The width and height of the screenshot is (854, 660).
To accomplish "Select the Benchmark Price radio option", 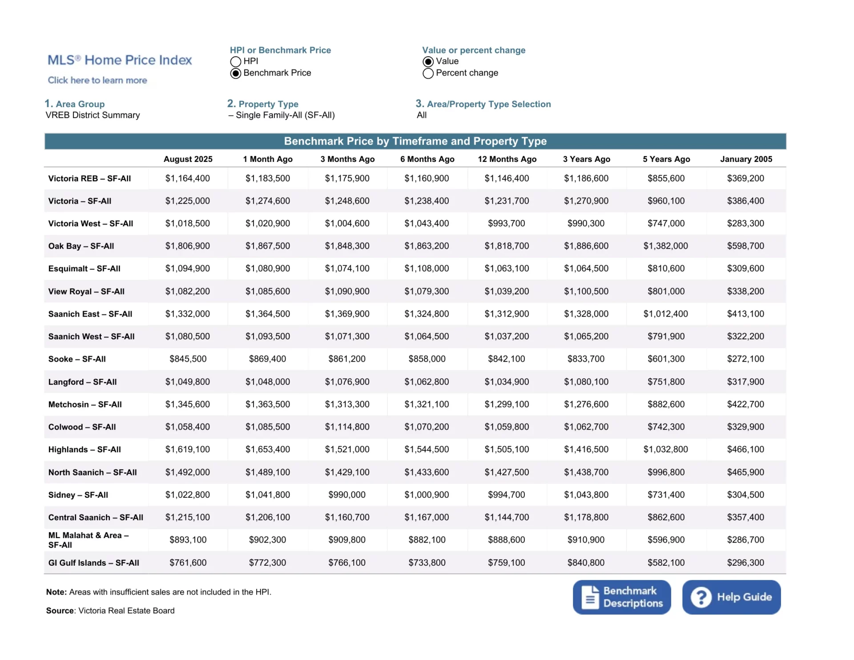I will coord(236,73).
